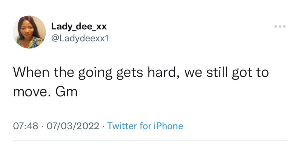The width and height of the screenshot is (300, 144).
Task: Visit the @Ladydeexx1 handle
Action: point(80,38)
